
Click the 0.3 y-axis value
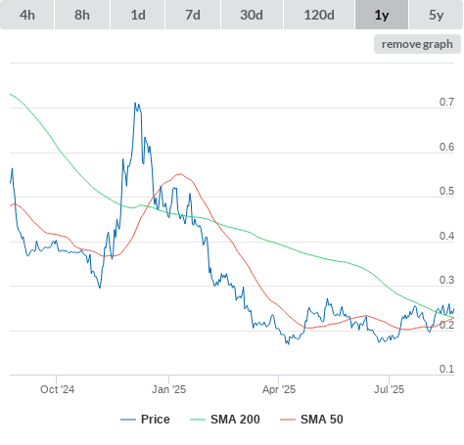(446, 280)
